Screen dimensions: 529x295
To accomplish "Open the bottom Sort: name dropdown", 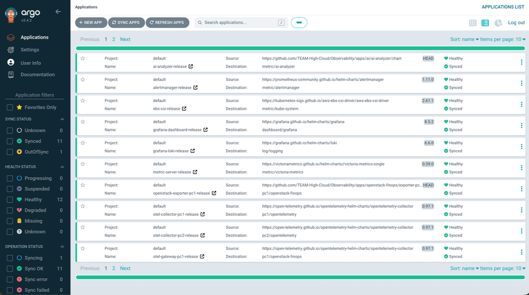I will (465, 268).
